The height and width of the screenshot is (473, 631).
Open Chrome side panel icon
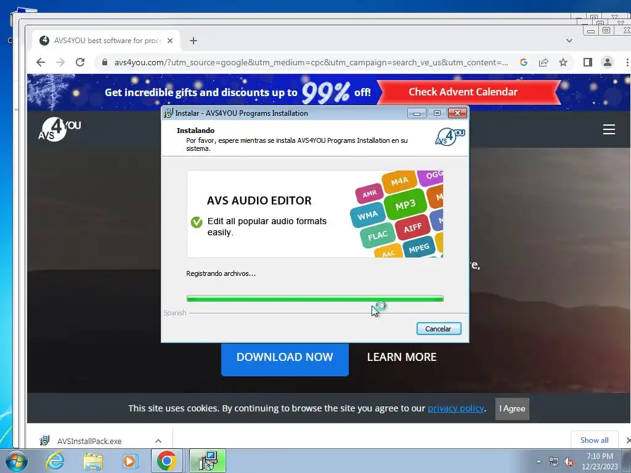click(587, 62)
